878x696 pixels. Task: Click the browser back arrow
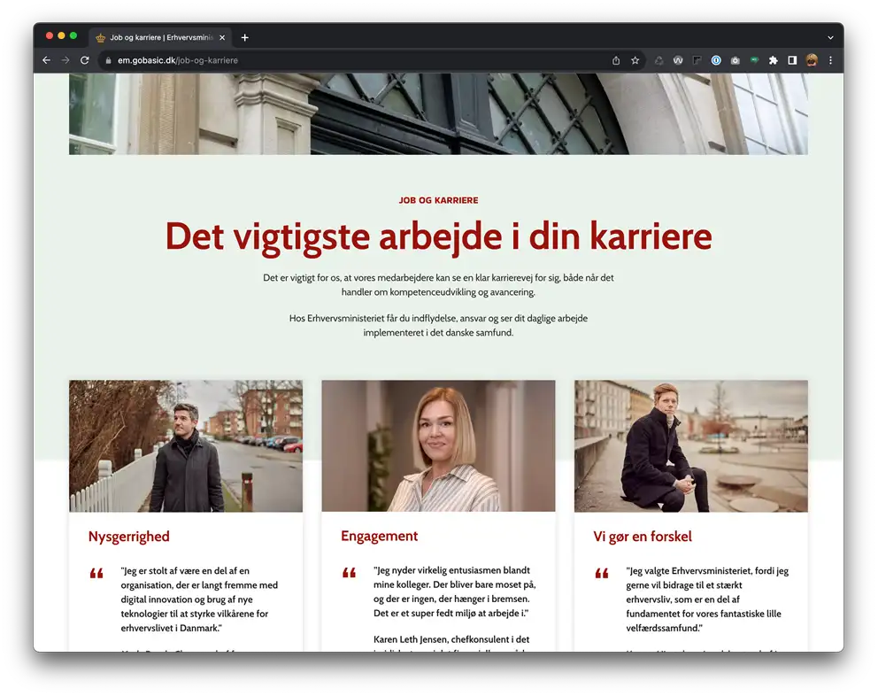coord(46,60)
